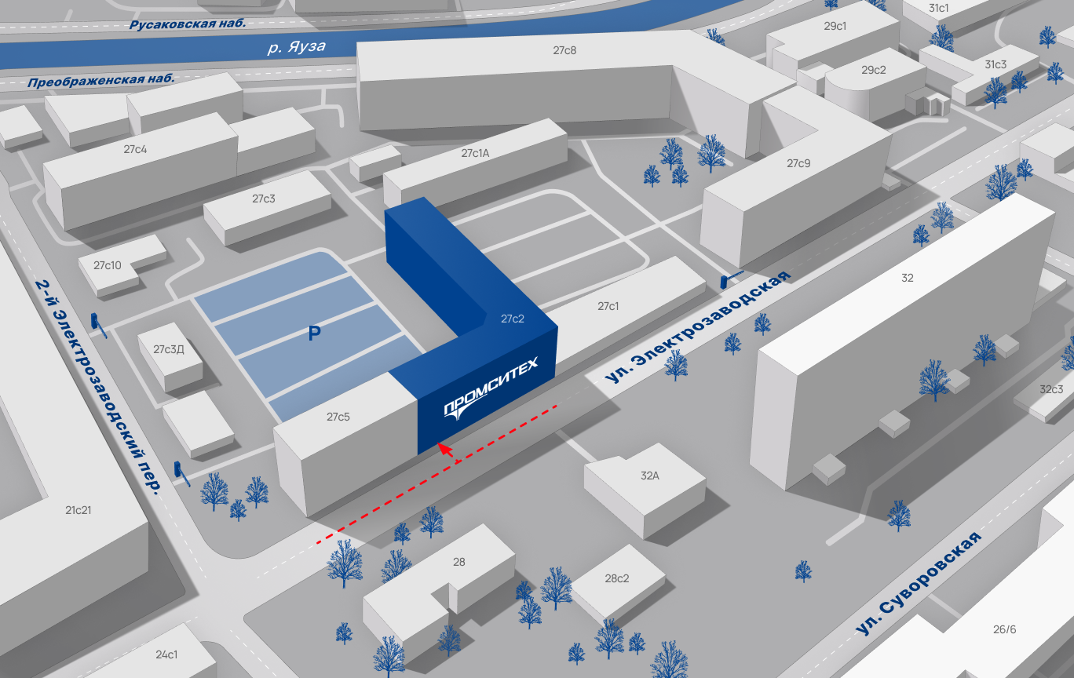Click the ул. Суворовская street label

pyautogui.click(x=918, y=583)
